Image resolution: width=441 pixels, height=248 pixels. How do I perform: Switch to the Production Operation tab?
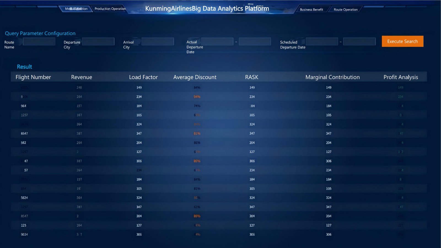110,9
